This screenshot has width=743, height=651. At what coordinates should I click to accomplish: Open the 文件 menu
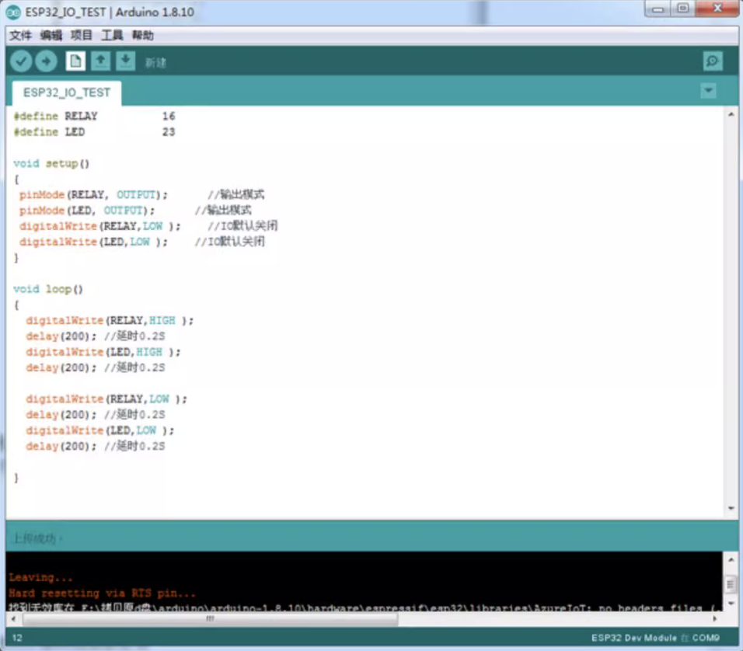pos(21,36)
